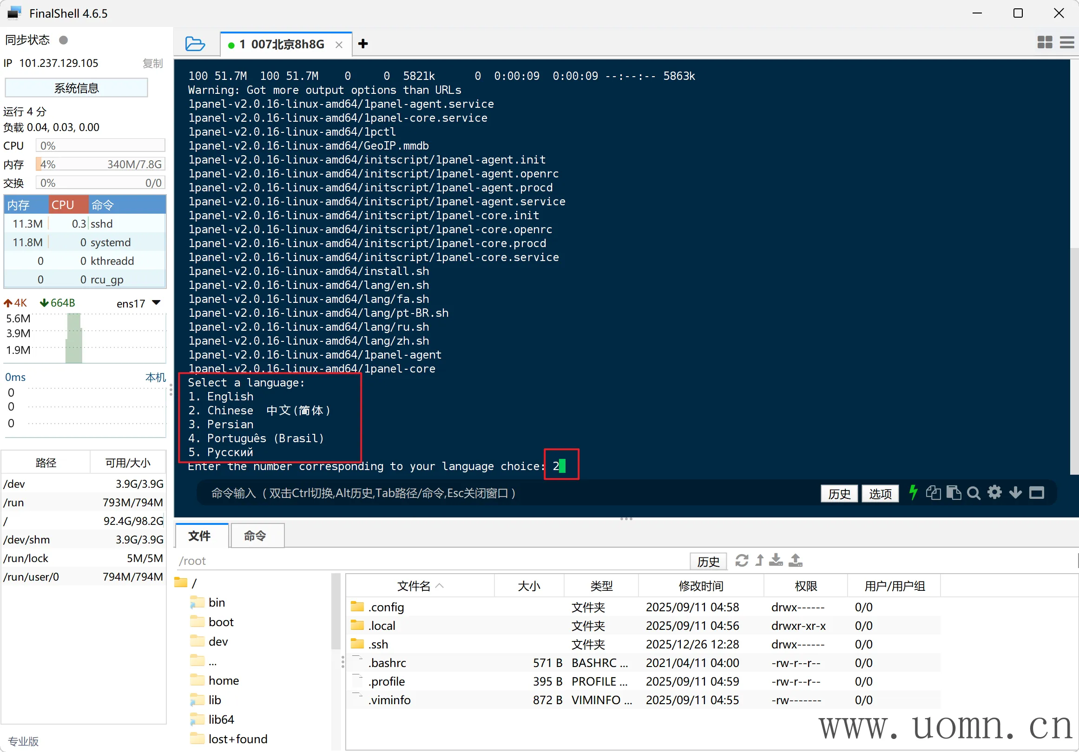Viewport: 1079px width, 752px height.
Task: Expand the ens17 network interface dropdown
Action: click(157, 303)
